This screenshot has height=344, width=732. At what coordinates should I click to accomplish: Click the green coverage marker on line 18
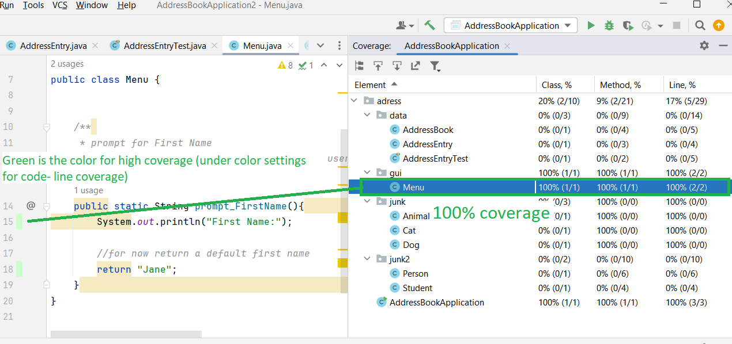pos(19,269)
